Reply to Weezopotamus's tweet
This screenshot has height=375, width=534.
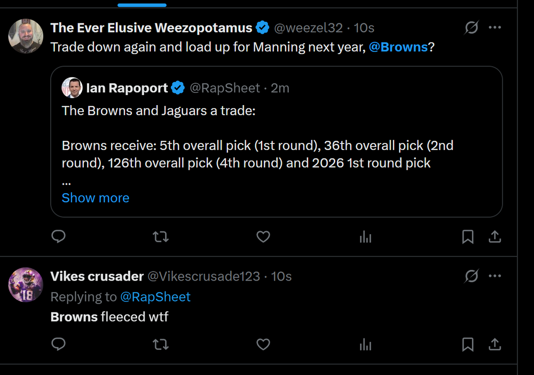pyautogui.click(x=58, y=236)
